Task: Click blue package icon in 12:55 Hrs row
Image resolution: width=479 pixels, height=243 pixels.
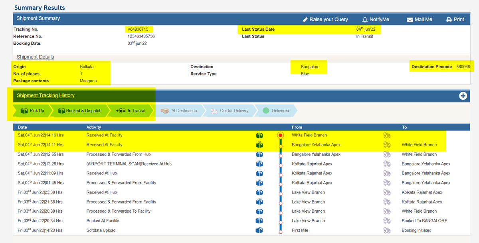Action: pyautogui.click(x=259, y=154)
